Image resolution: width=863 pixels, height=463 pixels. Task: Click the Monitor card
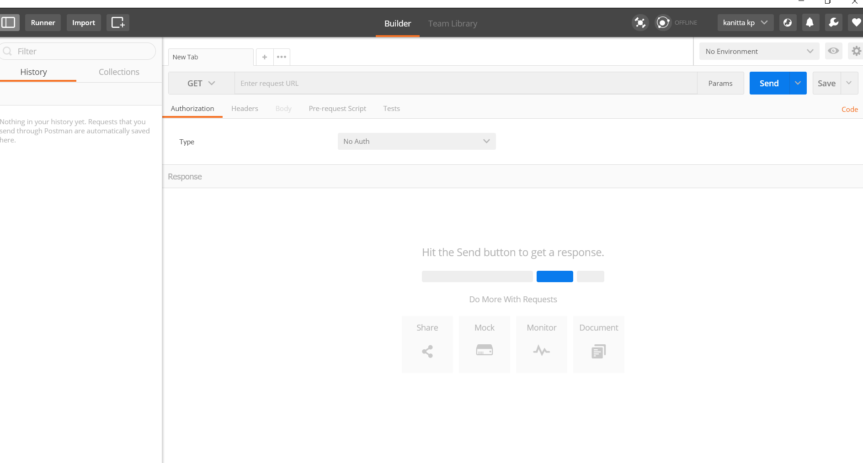point(542,344)
